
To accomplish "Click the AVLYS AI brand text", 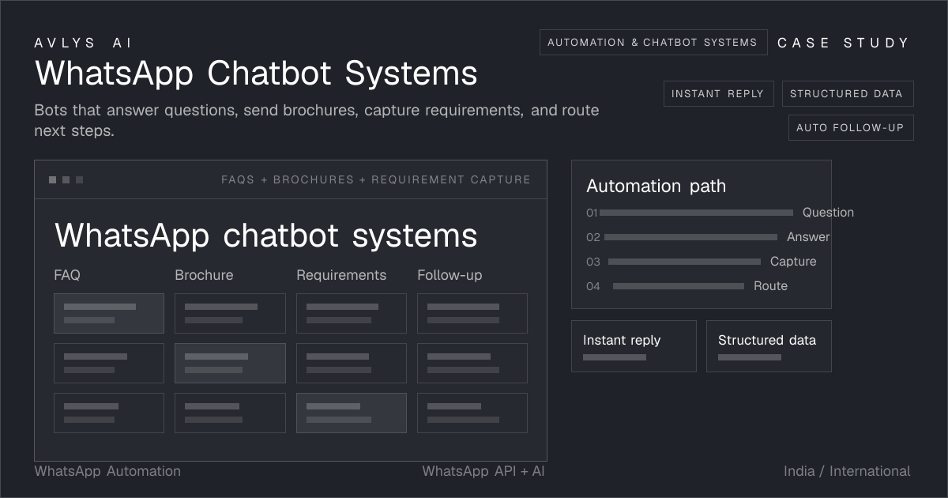I will coord(84,43).
